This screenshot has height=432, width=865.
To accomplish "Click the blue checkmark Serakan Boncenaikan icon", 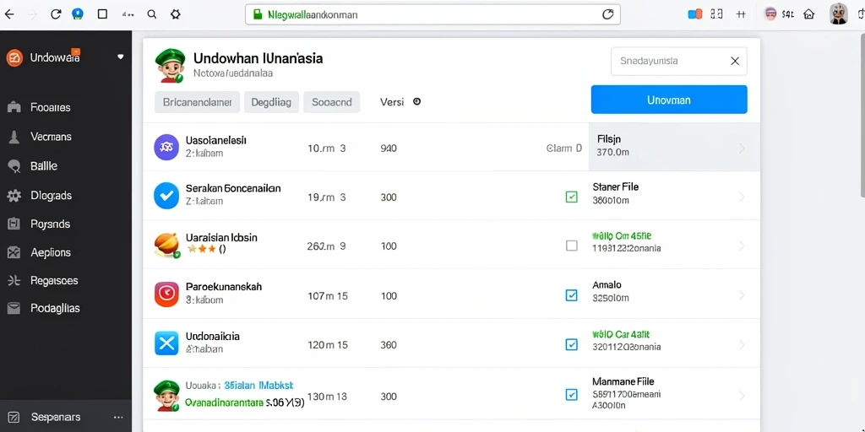I will [166, 196].
